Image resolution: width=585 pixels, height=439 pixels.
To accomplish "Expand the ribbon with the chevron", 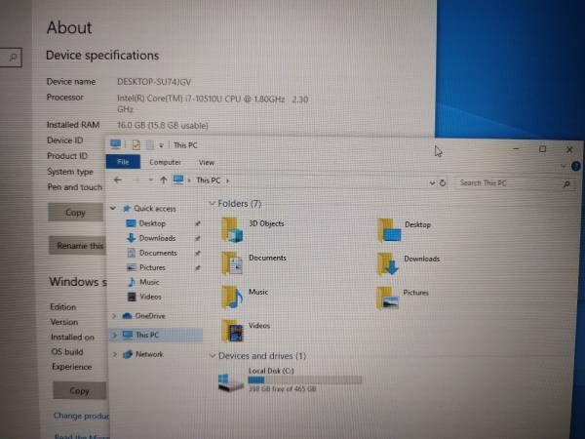I will point(564,166).
